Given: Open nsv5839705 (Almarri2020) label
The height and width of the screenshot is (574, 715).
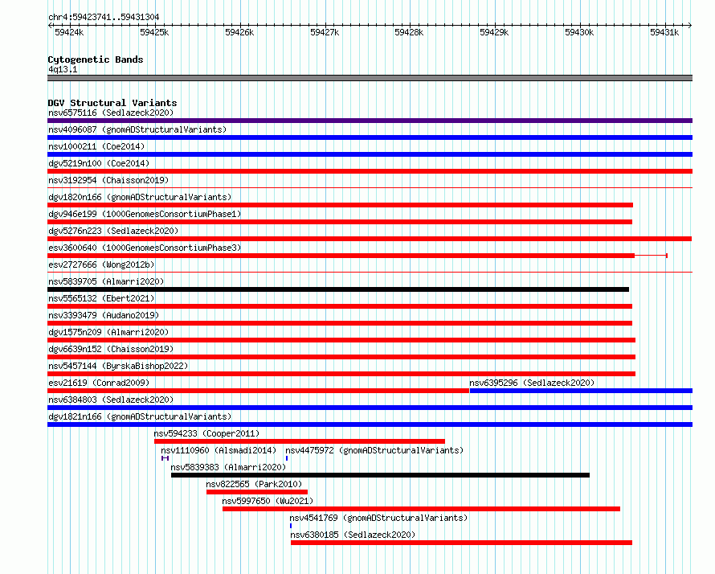Looking at the screenshot, I should point(106,281).
